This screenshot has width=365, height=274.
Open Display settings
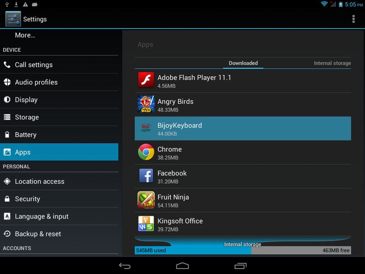59,100
